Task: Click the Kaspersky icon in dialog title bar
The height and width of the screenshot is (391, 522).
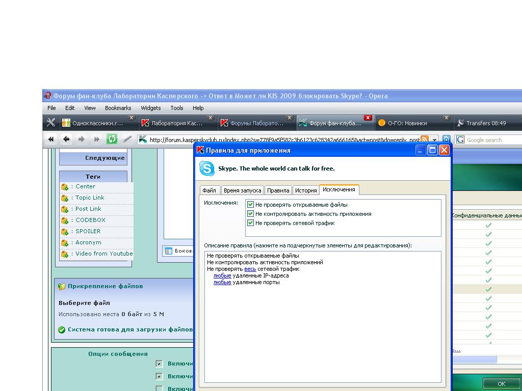Action: coord(200,150)
